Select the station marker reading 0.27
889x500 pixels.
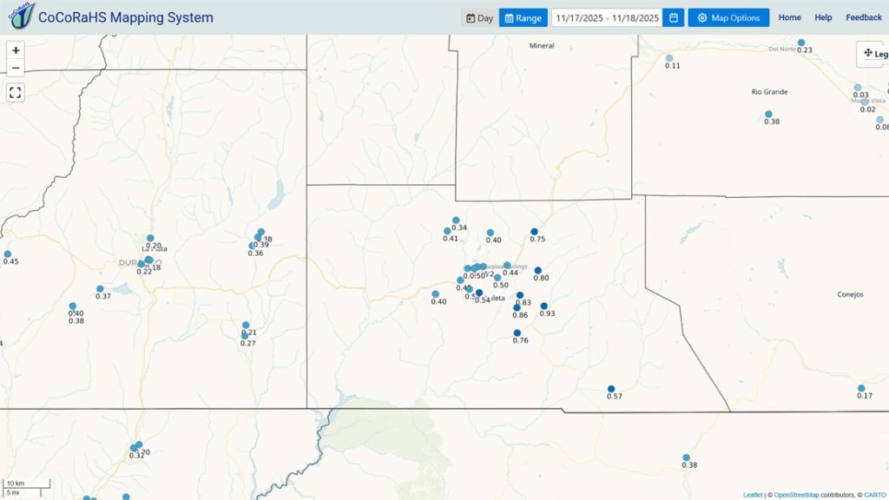pos(244,336)
